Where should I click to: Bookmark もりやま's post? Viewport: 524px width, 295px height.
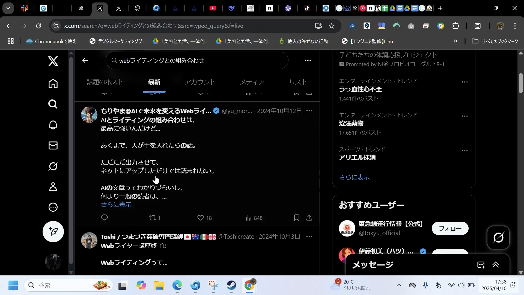pyautogui.click(x=297, y=218)
